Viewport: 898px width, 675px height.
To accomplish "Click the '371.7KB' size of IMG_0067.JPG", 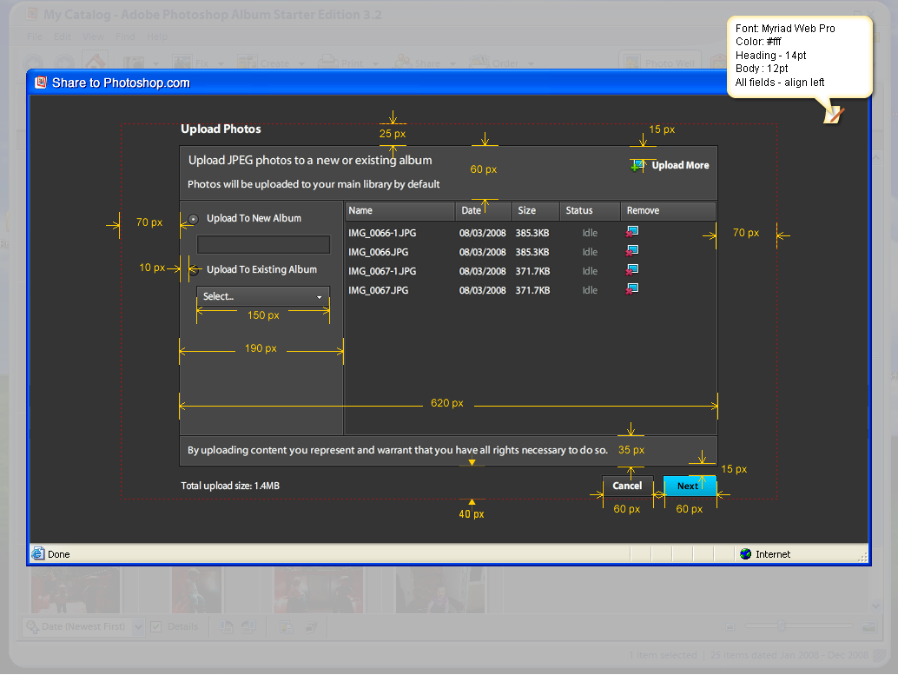I will (532, 290).
